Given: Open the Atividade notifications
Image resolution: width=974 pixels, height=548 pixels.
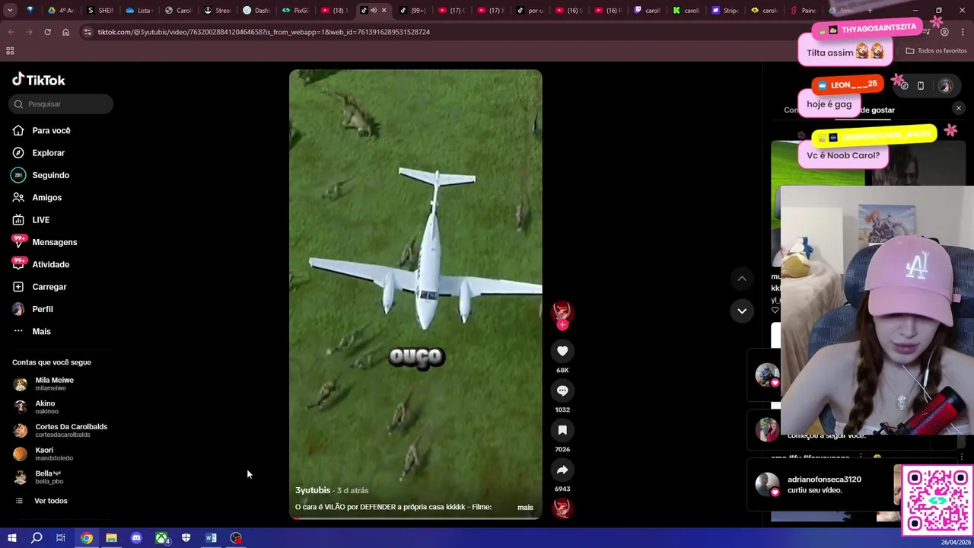Looking at the screenshot, I should pos(50,265).
